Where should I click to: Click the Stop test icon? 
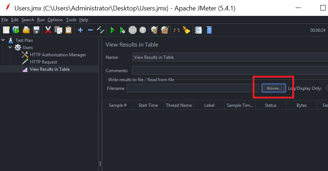(x=132, y=30)
